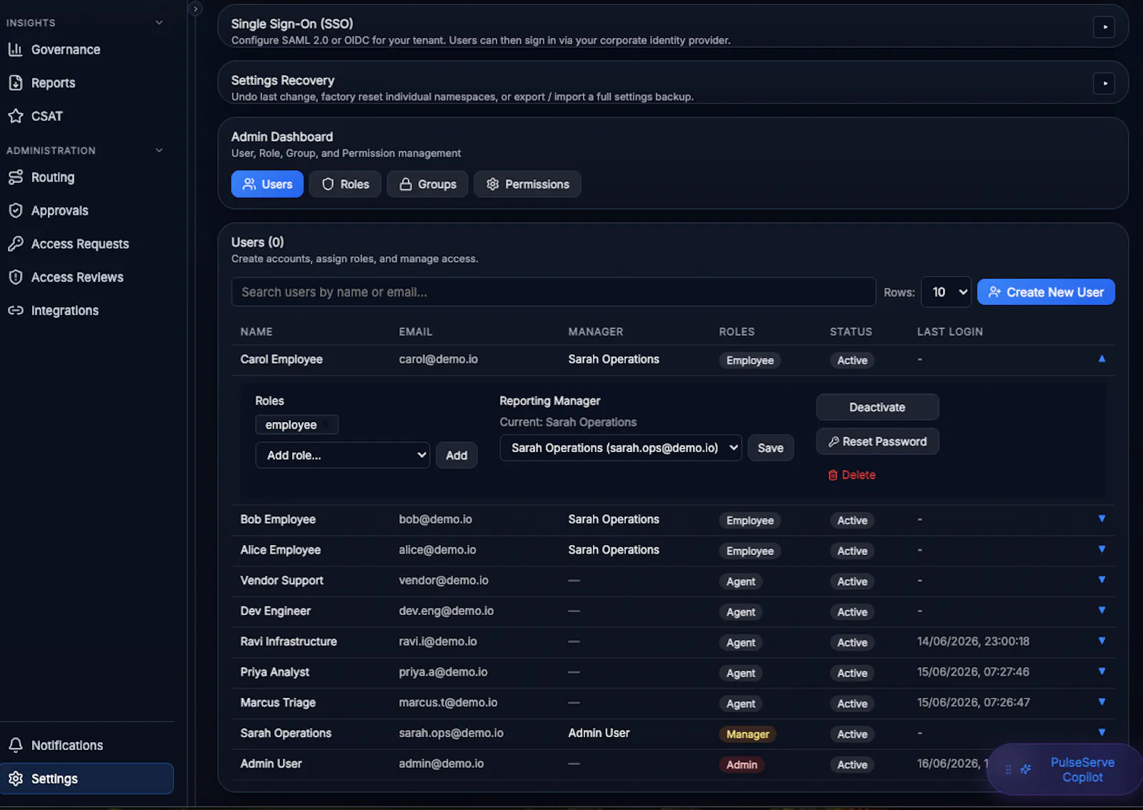Collapse the Insights section
Image resolution: width=1143 pixels, height=810 pixels.
pyautogui.click(x=159, y=23)
